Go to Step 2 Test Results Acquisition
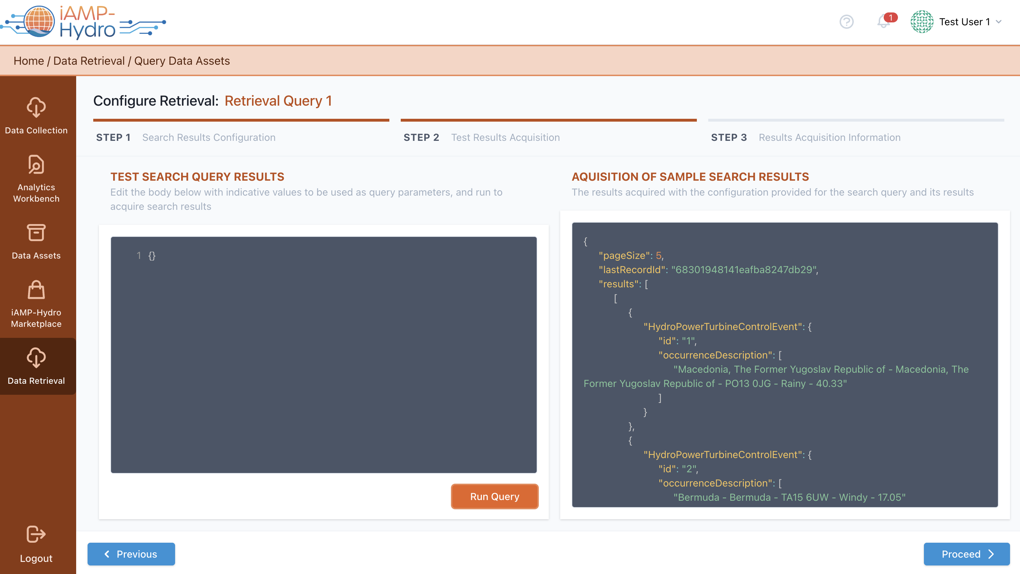Screen dimensions: 1020x574 point(505,137)
